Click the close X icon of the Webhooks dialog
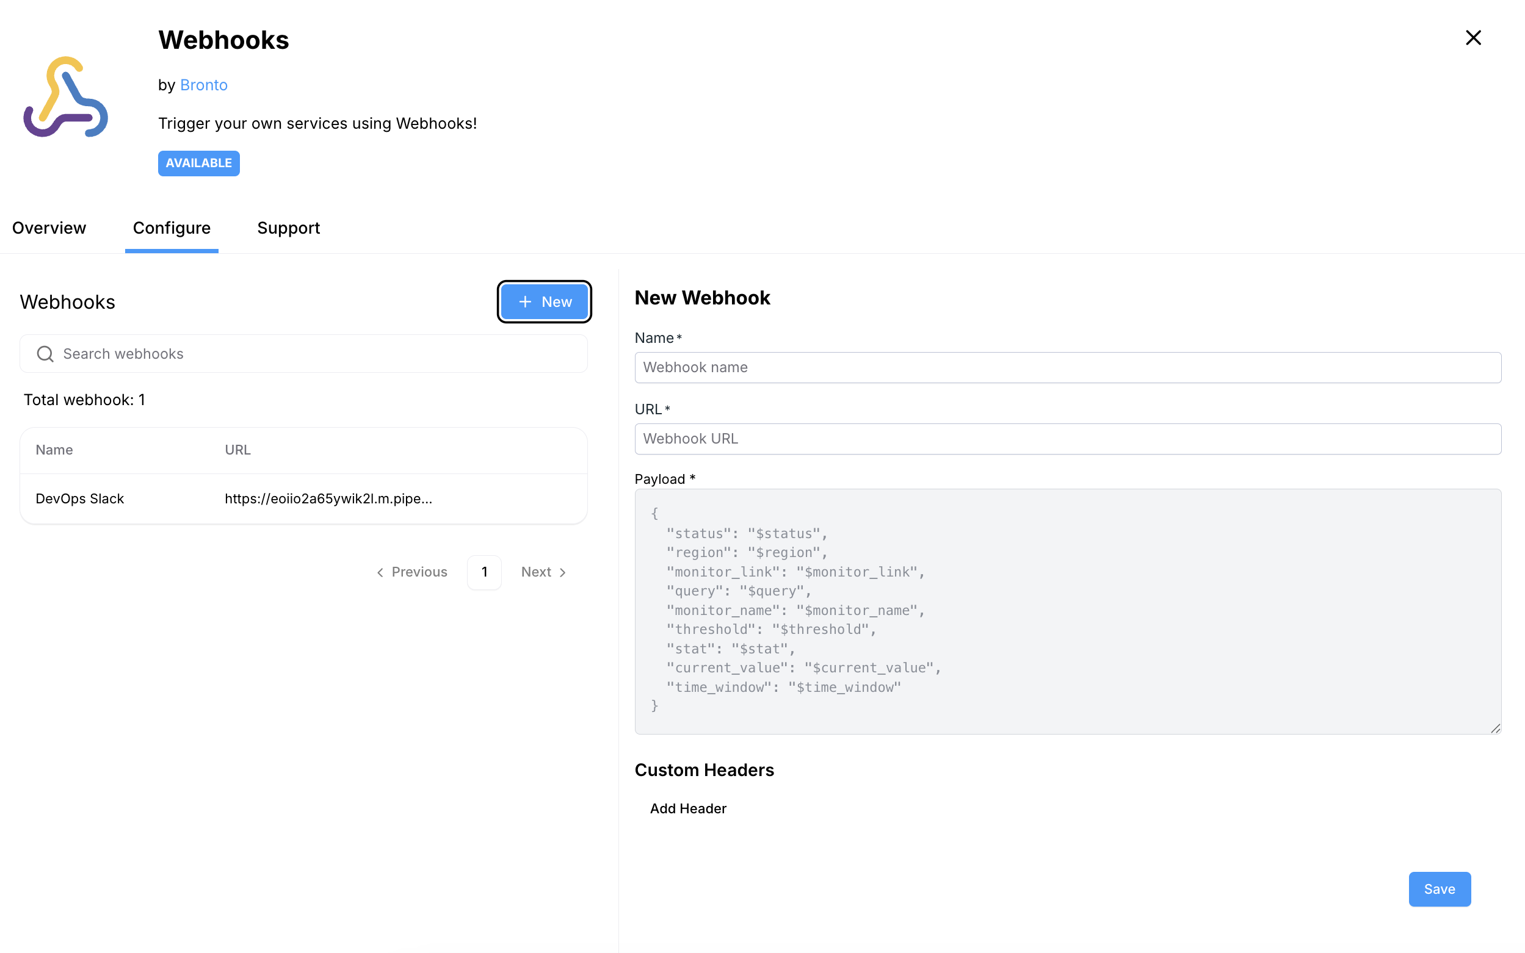Screen dimensions: 1525x953 pos(1472,38)
